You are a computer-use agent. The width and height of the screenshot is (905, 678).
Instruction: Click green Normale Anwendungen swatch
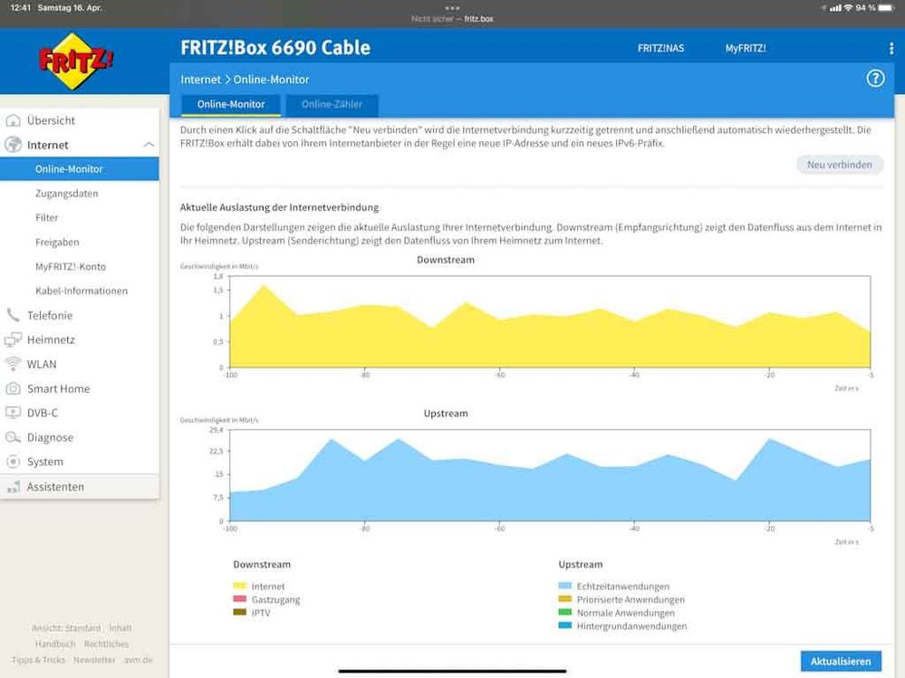(x=565, y=612)
